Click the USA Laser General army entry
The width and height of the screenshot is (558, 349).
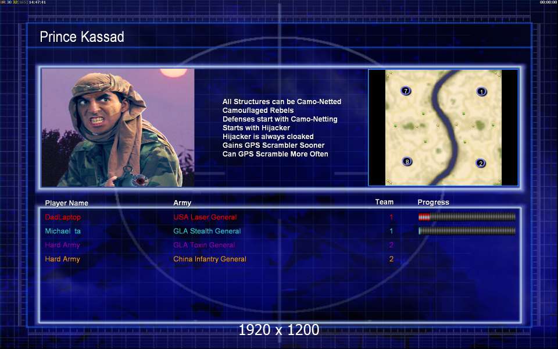pyautogui.click(x=205, y=217)
